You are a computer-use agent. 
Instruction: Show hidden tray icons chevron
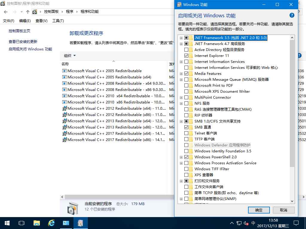(x=232, y=223)
